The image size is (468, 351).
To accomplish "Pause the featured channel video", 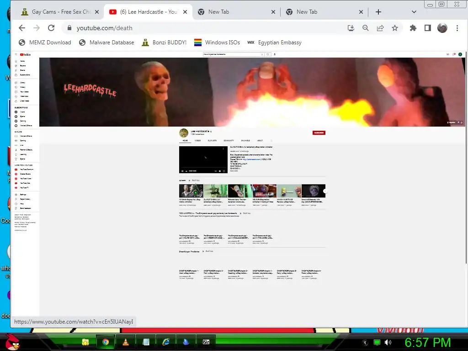I will pyautogui.click(x=182, y=171).
